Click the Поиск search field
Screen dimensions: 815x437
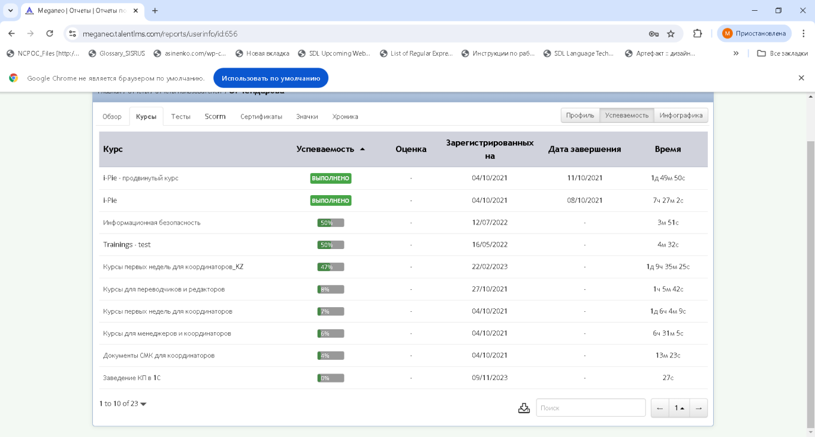(x=590, y=408)
